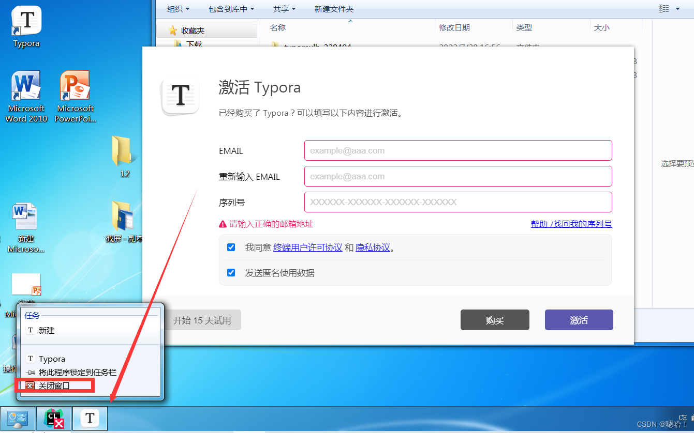Click the 激活 activate button
This screenshot has height=433, width=694.
point(579,320)
